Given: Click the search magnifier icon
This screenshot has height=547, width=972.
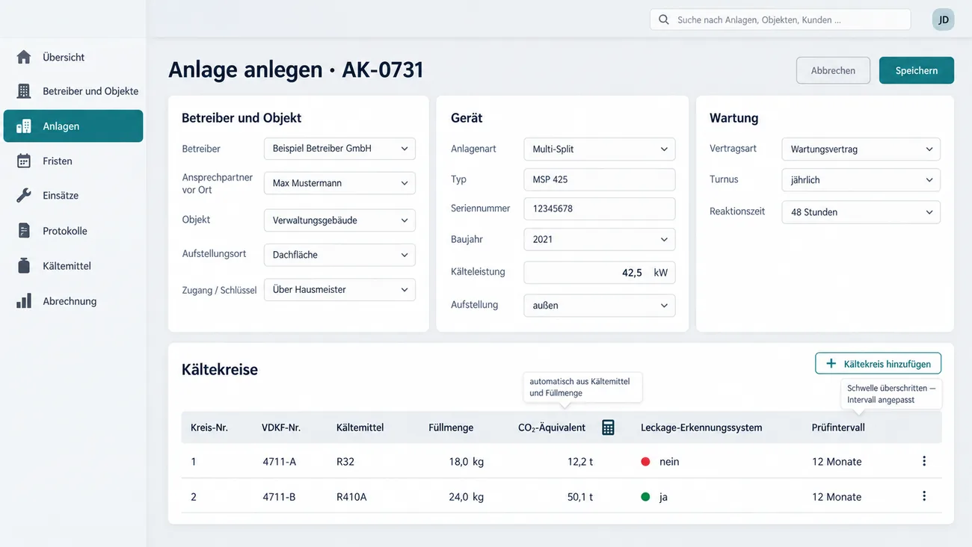Looking at the screenshot, I should click(663, 19).
